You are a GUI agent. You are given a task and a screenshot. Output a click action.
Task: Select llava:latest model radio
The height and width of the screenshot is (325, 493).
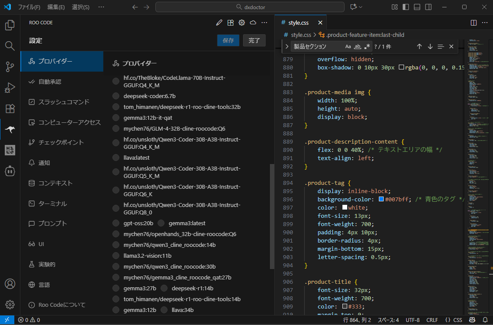(x=116, y=158)
